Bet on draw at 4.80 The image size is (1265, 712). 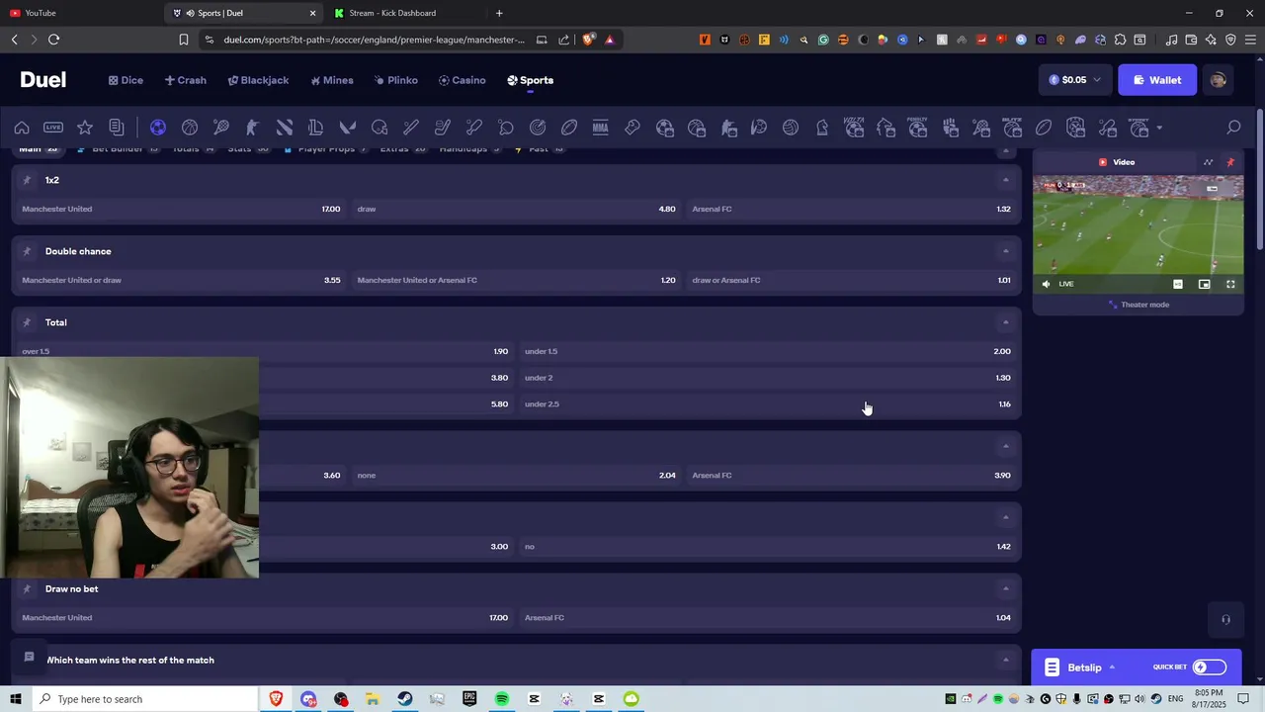(516, 209)
